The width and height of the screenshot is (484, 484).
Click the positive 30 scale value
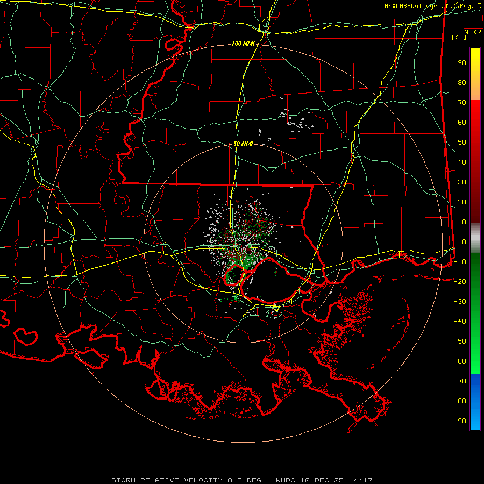462,182
